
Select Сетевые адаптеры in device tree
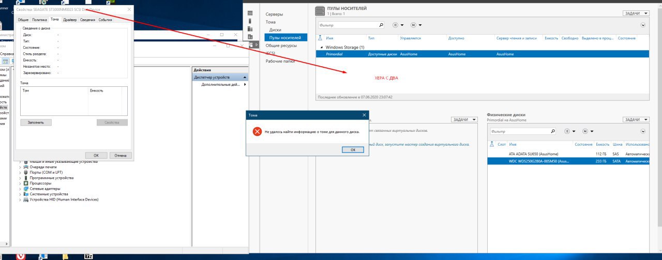point(45,189)
